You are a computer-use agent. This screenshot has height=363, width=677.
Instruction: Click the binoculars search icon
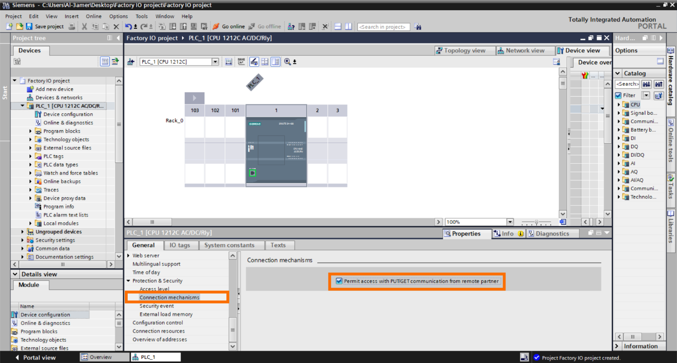click(x=419, y=27)
